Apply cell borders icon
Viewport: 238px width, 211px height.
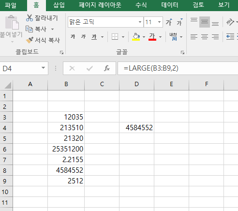pos(115,37)
